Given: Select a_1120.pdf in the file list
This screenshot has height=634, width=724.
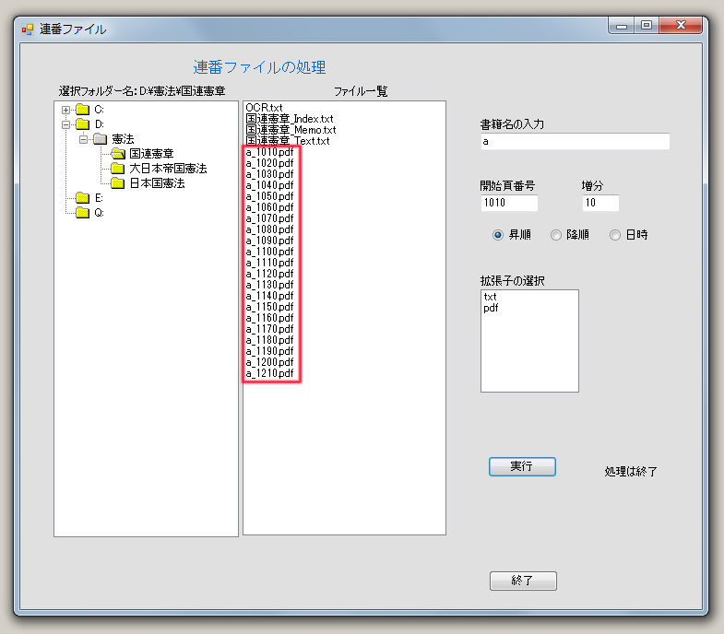Looking at the screenshot, I should (269, 274).
